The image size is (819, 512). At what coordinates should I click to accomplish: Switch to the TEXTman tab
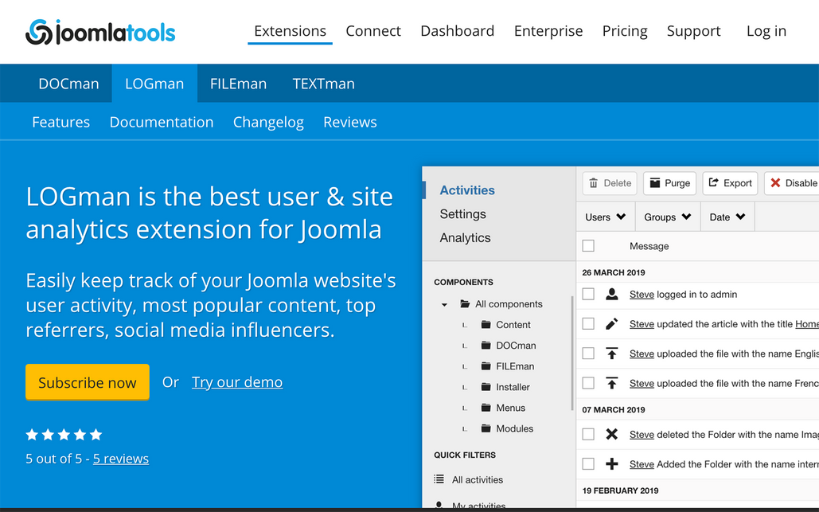(x=323, y=84)
